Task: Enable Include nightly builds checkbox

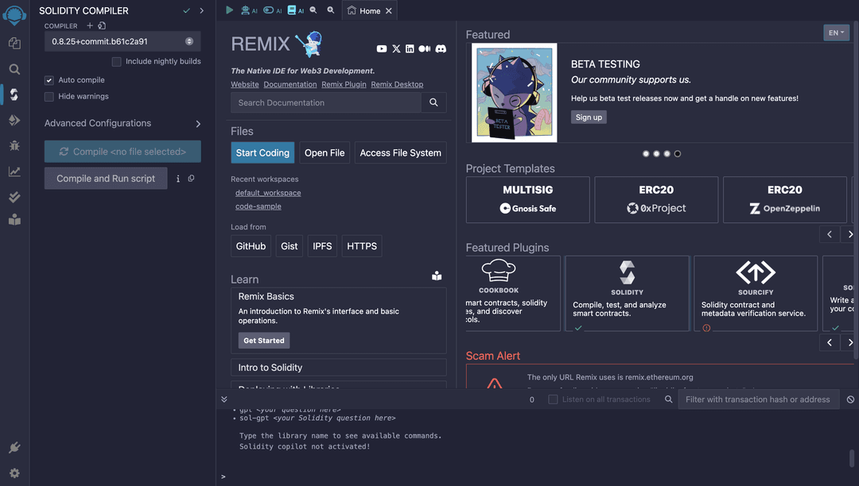Action: pyautogui.click(x=116, y=62)
